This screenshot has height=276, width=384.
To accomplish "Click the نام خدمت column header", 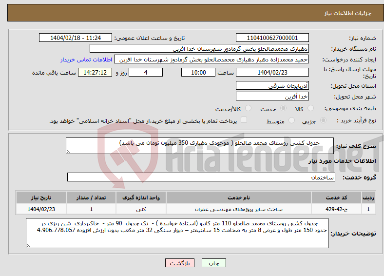I will click(239, 197).
